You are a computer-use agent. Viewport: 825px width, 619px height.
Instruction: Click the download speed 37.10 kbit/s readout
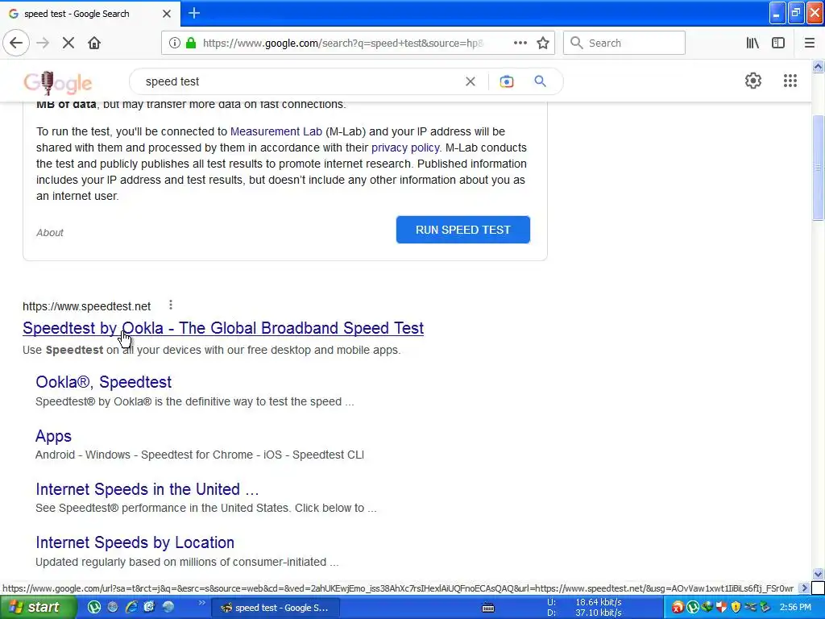tap(599, 613)
